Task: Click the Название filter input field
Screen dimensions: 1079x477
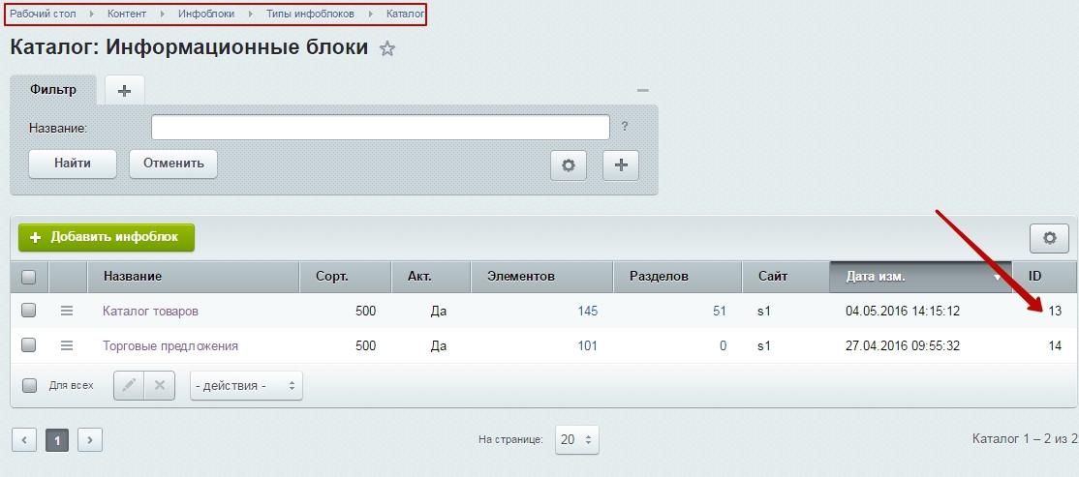Action: click(380, 128)
